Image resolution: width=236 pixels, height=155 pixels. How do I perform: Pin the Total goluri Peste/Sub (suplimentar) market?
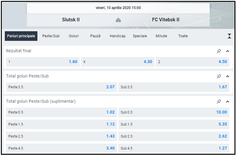[219, 102]
